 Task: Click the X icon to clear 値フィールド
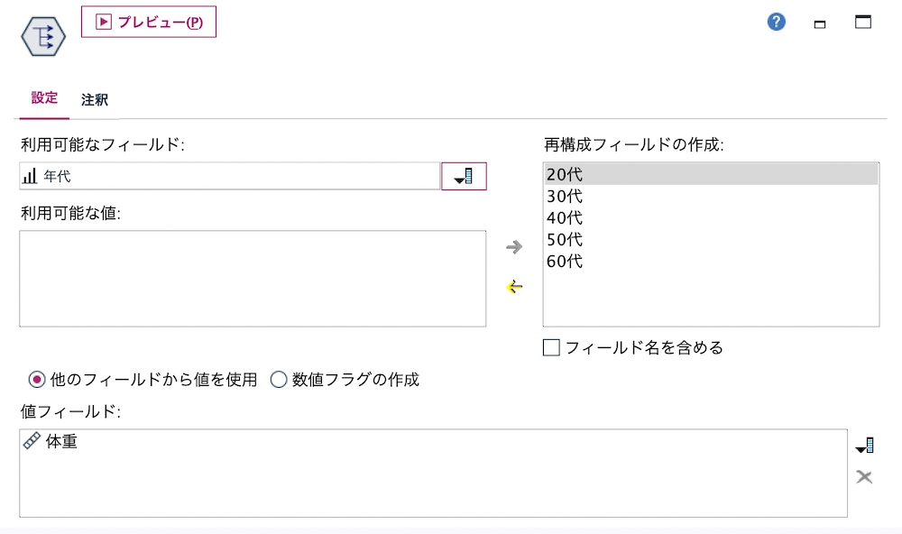[864, 476]
